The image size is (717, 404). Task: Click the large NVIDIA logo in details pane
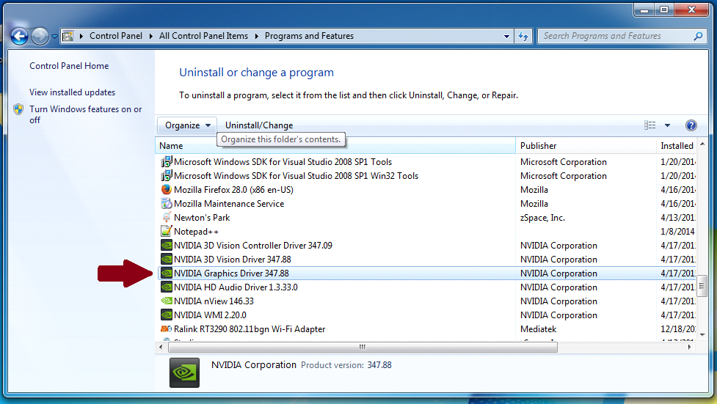click(184, 372)
